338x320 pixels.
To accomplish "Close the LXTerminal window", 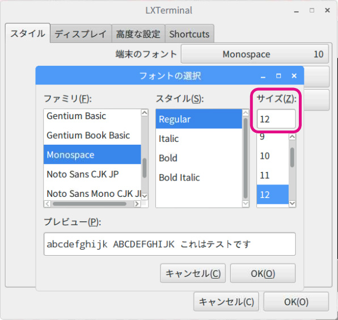I will pyautogui.click(x=327, y=10).
